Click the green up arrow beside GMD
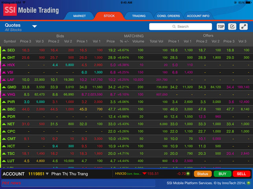 4,87
